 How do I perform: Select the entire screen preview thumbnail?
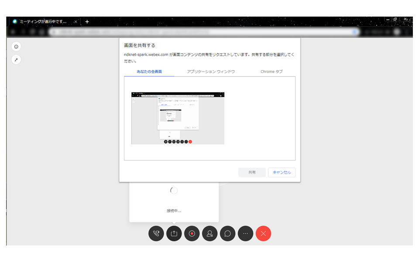178,118
